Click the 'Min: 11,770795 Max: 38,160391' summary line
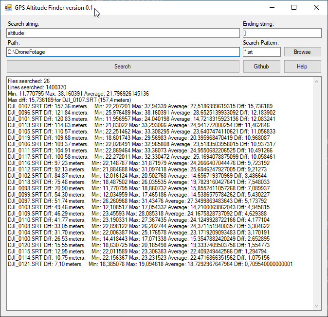Screen dimensions: 328x317 [78, 94]
